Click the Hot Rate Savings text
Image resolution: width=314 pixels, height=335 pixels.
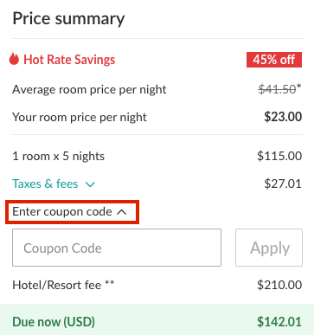(69, 60)
